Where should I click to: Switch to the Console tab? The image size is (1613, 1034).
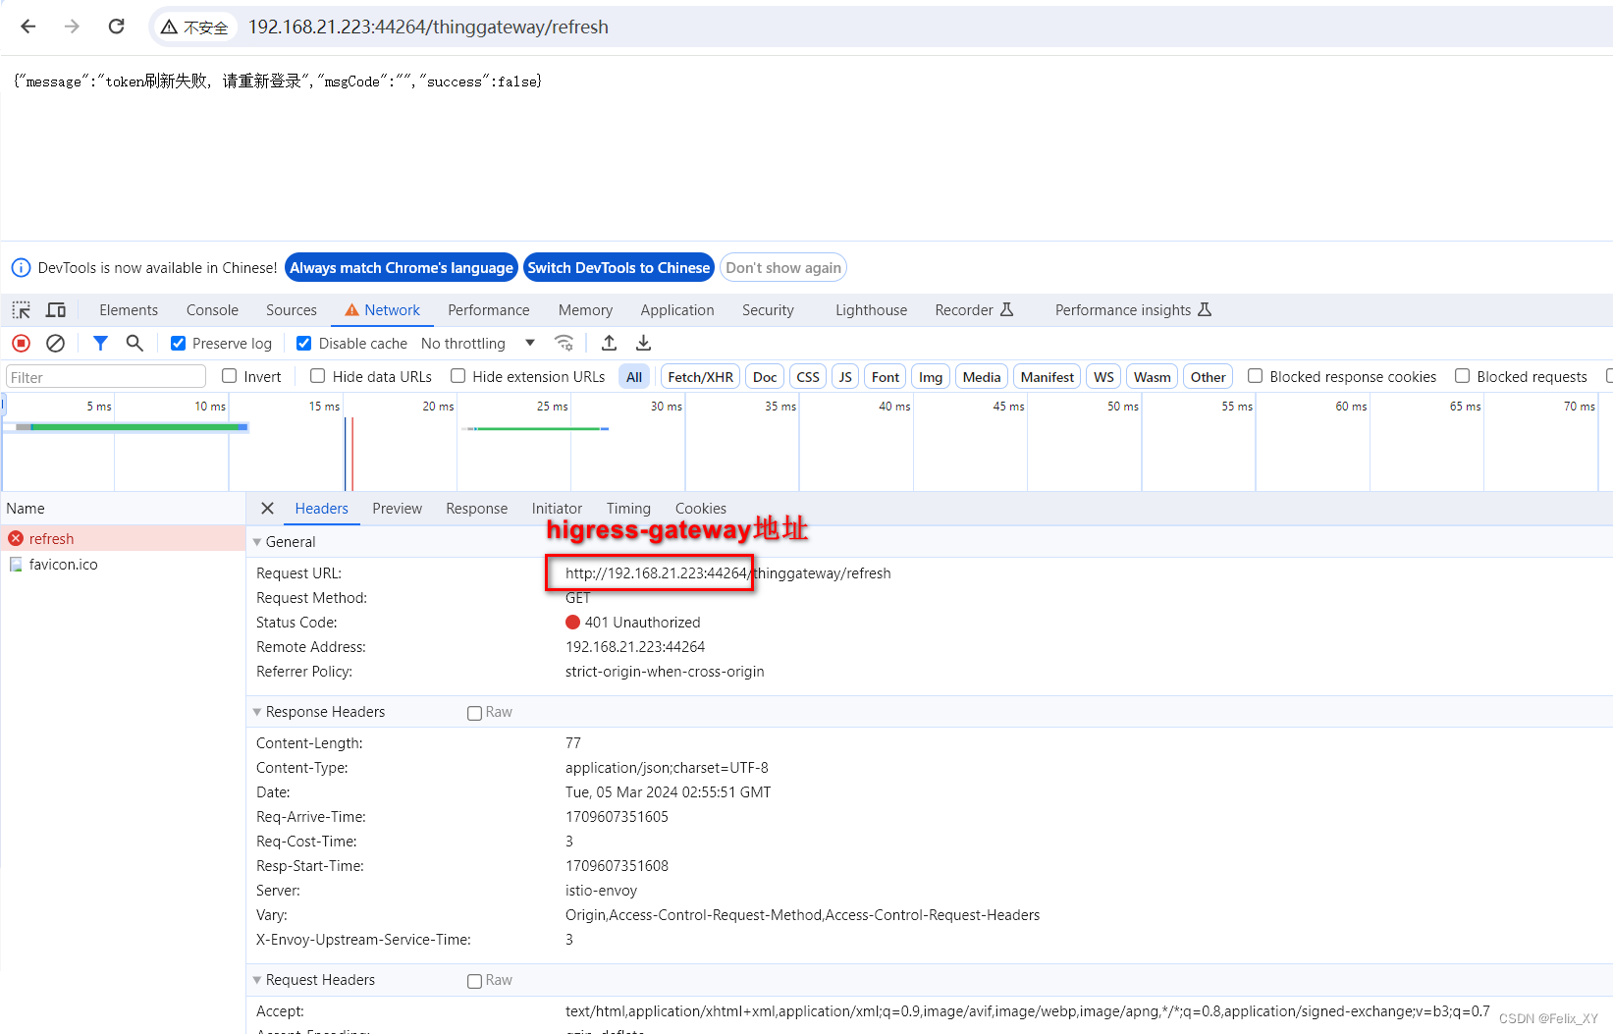pyautogui.click(x=212, y=310)
